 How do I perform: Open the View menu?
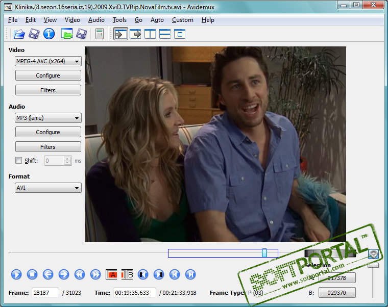[50, 20]
